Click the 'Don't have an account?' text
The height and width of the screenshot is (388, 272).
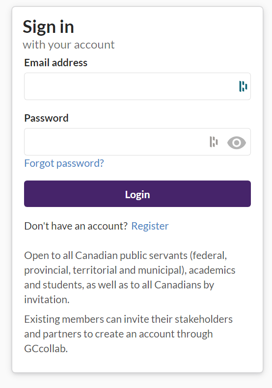pyautogui.click(x=76, y=226)
